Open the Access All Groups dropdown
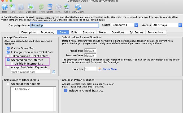This screenshot has width=183, height=113. pyautogui.click(x=167, y=25)
